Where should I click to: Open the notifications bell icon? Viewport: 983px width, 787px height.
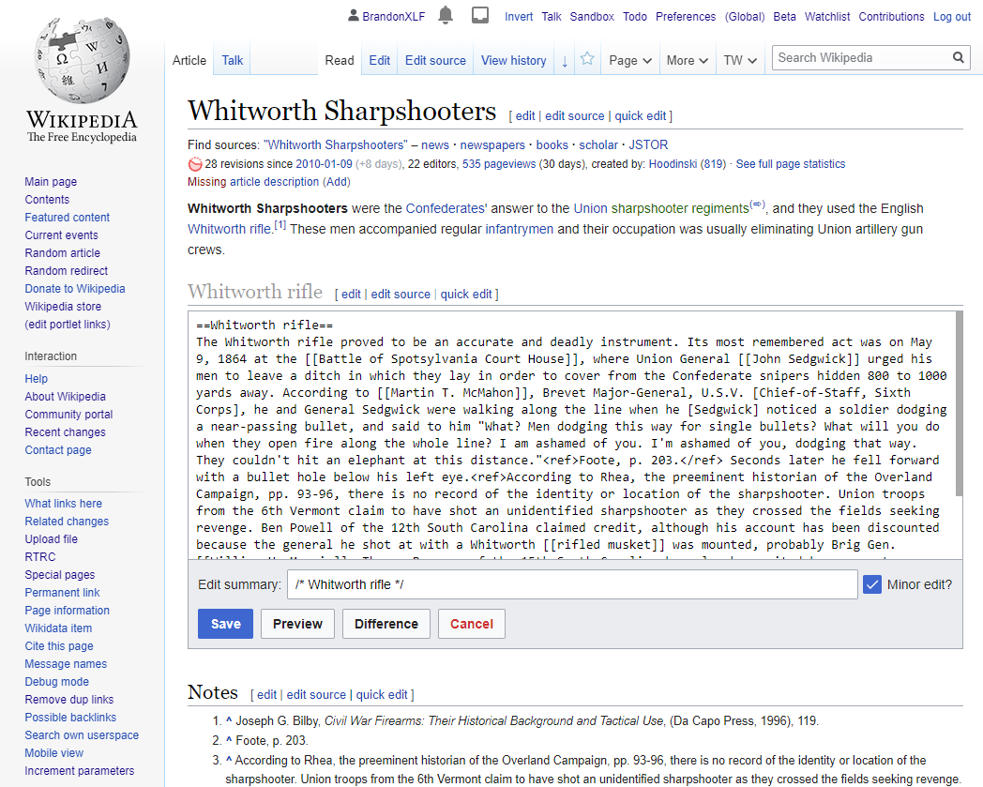(446, 15)
